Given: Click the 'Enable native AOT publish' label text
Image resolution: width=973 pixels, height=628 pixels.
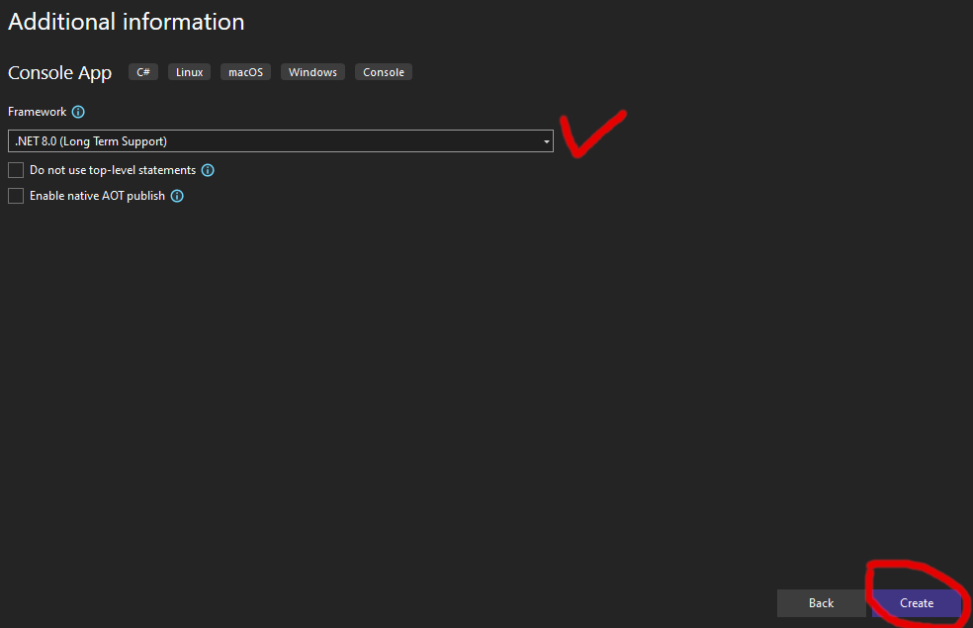Looking at the screenshot, I should point(97,196).
